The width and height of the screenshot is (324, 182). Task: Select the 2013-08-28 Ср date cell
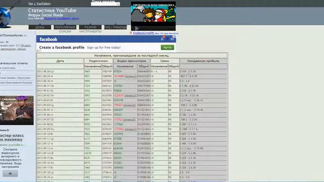tap(60, 71)
